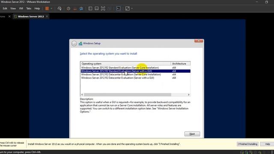Click the left arrow of the horizontal scrollbar
Viewport: 274px width, 154px height.
pos(82,95)
